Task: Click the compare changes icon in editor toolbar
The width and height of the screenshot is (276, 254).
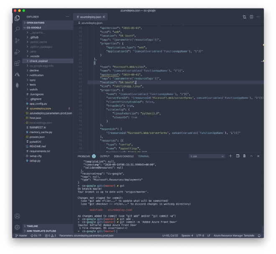Action: click(x=245, y=17)
